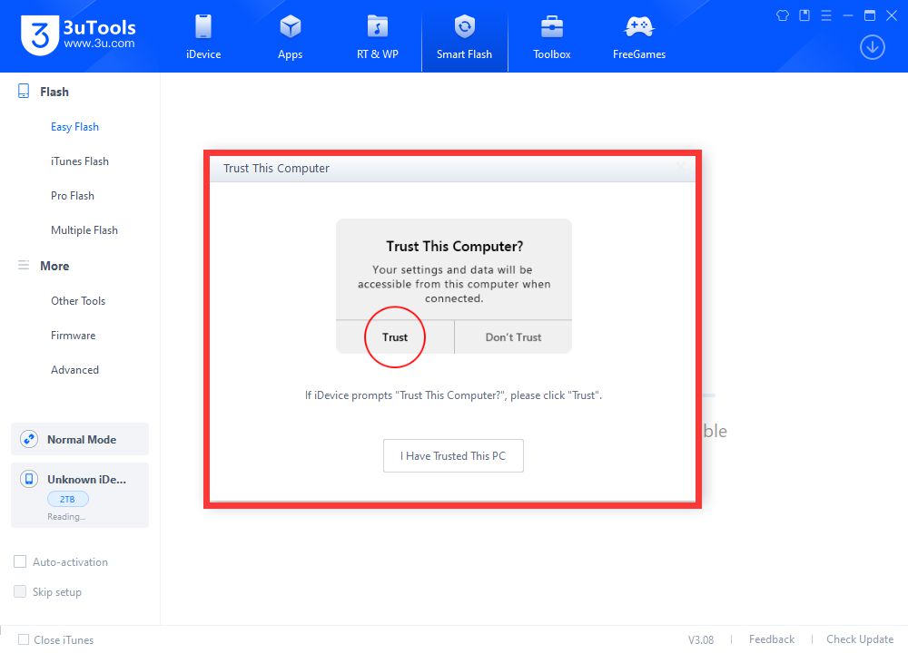Enable the Auto-activation checkbox

point(20,561)
